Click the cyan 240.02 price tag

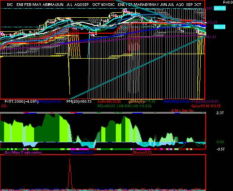coord(220,8)
